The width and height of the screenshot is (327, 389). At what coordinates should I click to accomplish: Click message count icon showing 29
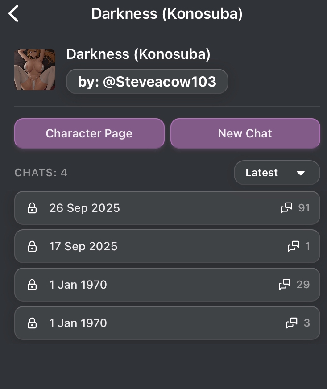click(285, 285)
